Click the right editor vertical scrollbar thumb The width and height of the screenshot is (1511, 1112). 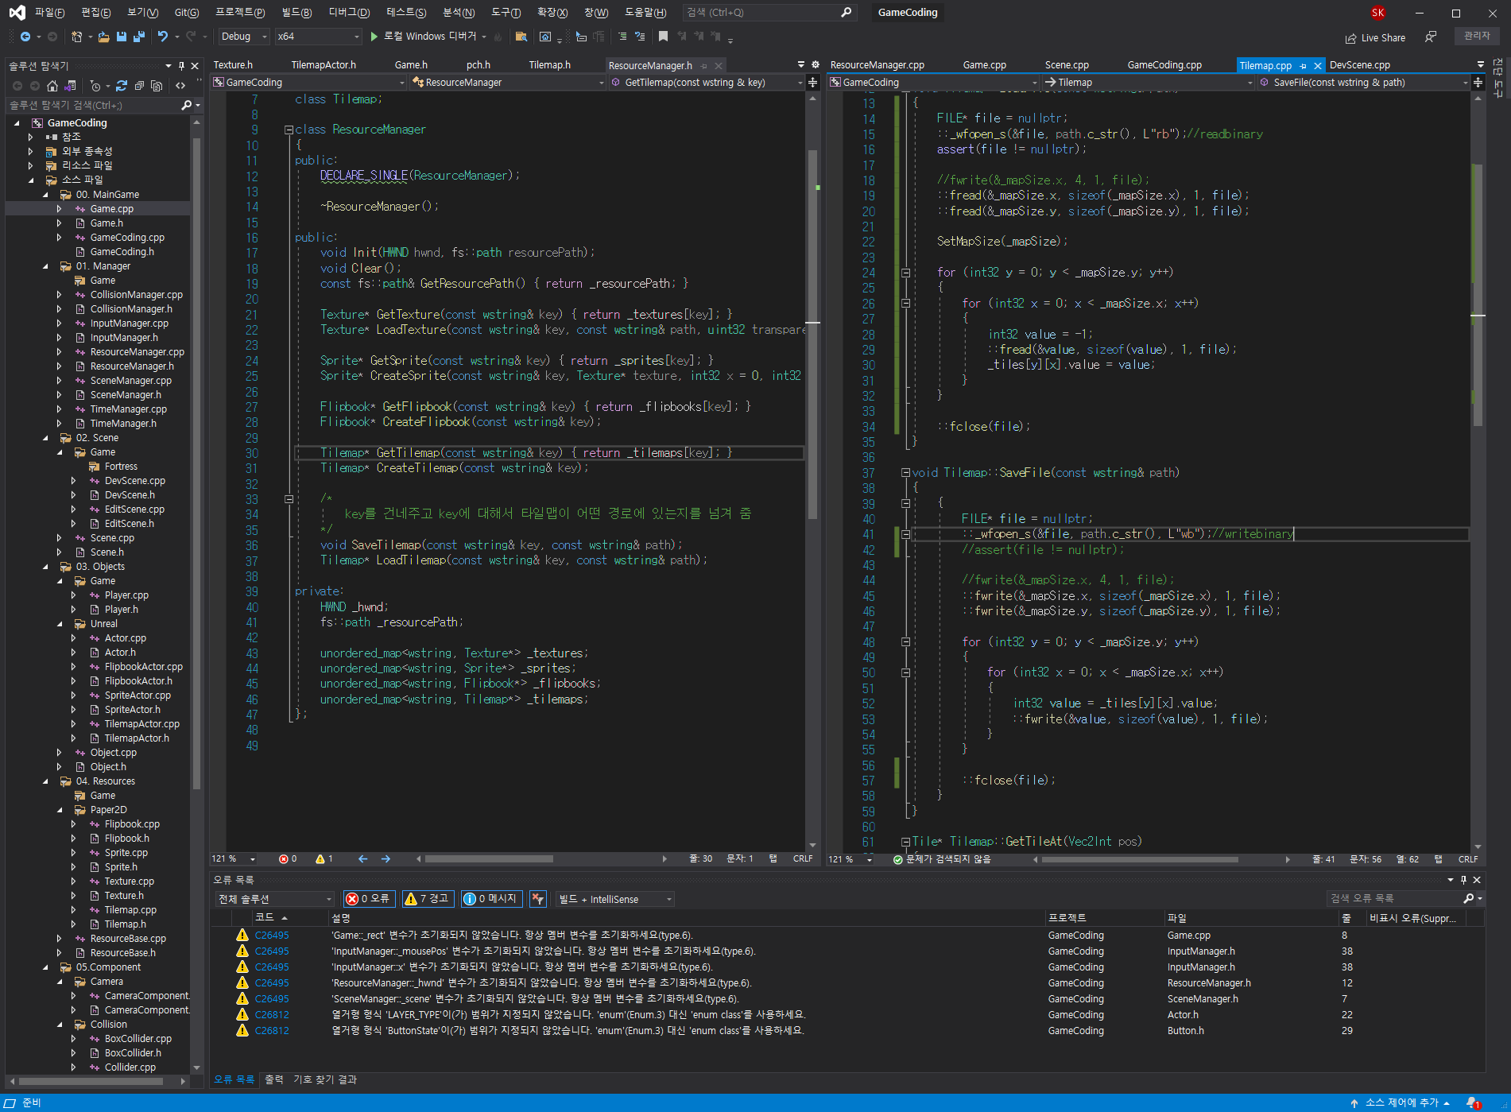pyautogui.click(x=1478, y=294)
